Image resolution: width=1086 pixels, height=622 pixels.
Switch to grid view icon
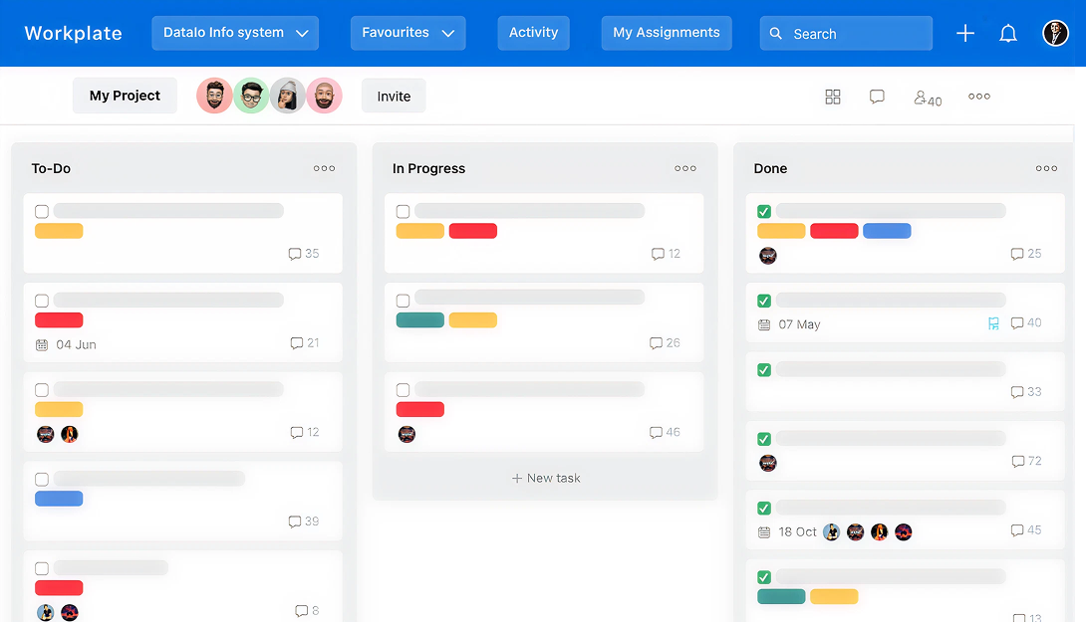tap(833, 97)
